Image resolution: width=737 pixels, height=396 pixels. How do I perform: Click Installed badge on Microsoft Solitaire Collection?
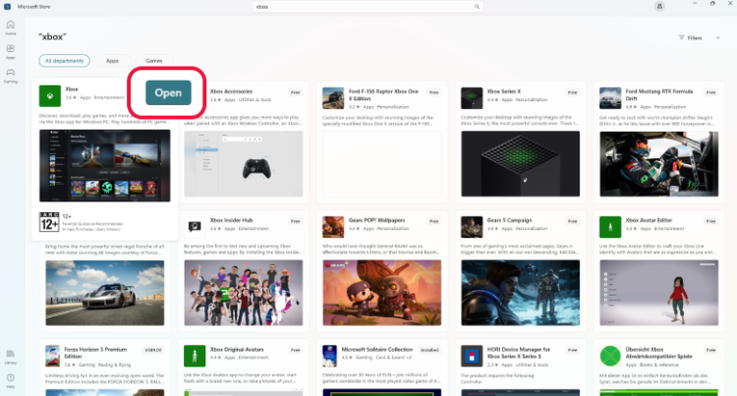pos(429,350)
